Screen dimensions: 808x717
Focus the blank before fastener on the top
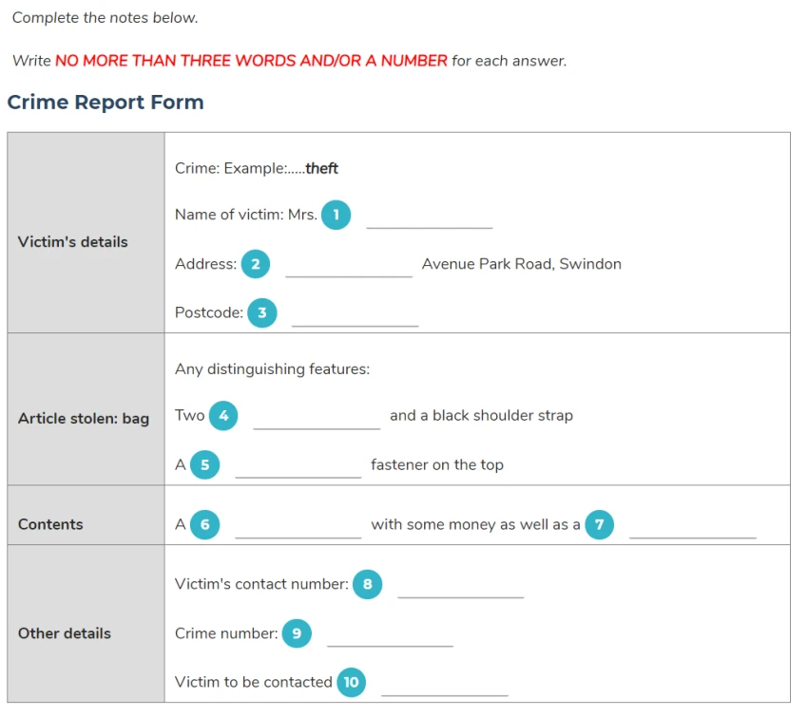click(x=298, y=467)
